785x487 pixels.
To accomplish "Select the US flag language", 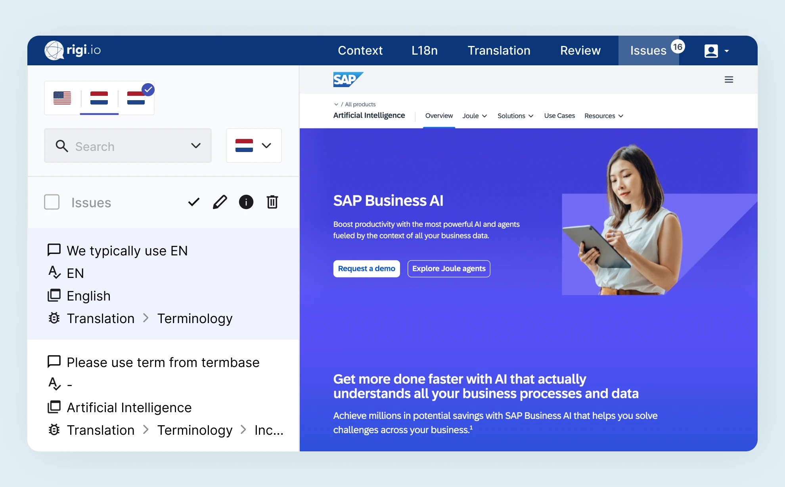I will (x=62, y=98).
